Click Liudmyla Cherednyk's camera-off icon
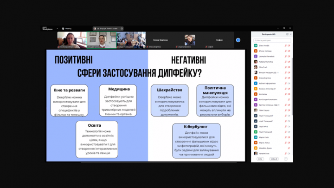 289,57
